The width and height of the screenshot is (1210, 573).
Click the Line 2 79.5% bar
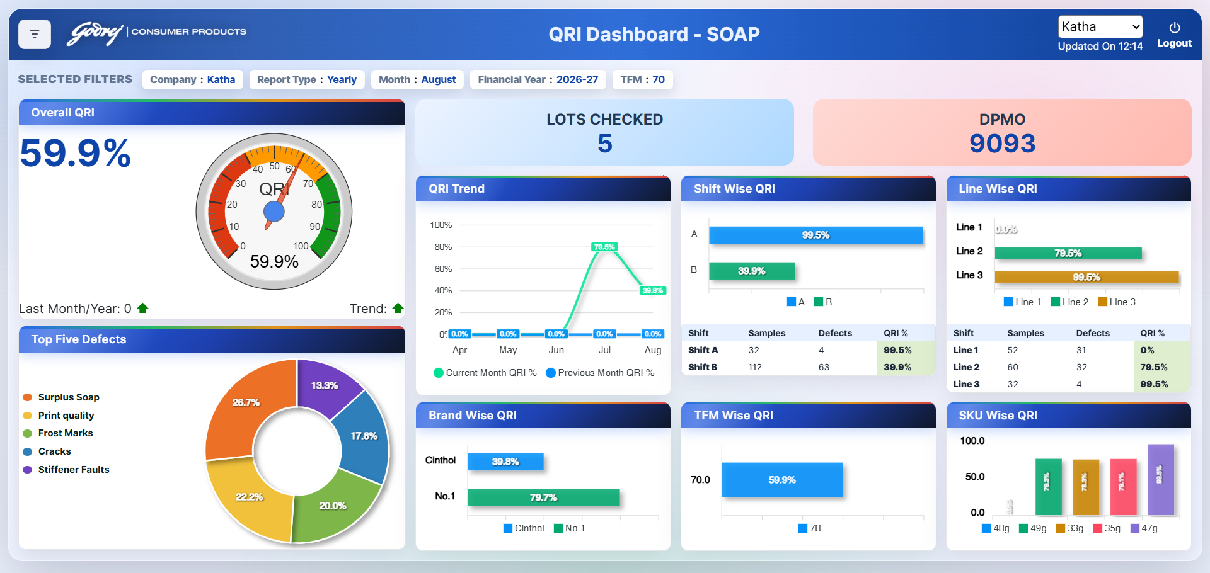point(1068,253)
